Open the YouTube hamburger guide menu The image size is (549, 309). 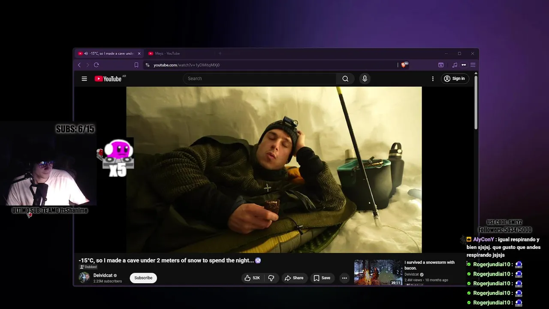coord(84,79)
